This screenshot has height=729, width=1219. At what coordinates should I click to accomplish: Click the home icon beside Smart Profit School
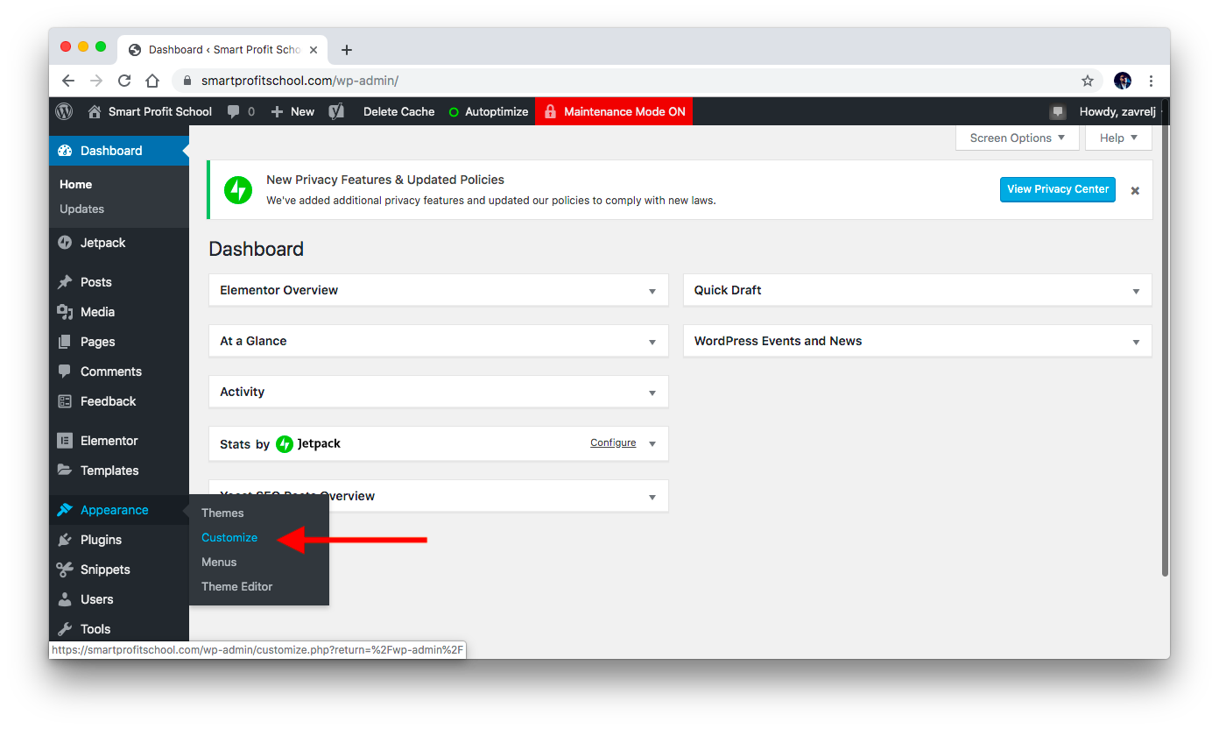coord(95,111)
